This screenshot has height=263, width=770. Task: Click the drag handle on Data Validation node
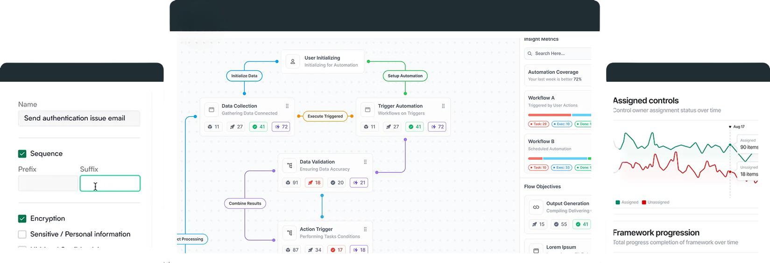pyautogui.click(x=365, y=162)
